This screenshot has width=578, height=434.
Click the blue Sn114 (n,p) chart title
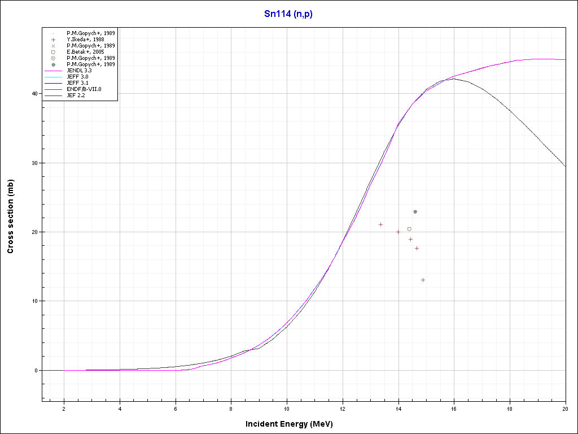point(288,14)
